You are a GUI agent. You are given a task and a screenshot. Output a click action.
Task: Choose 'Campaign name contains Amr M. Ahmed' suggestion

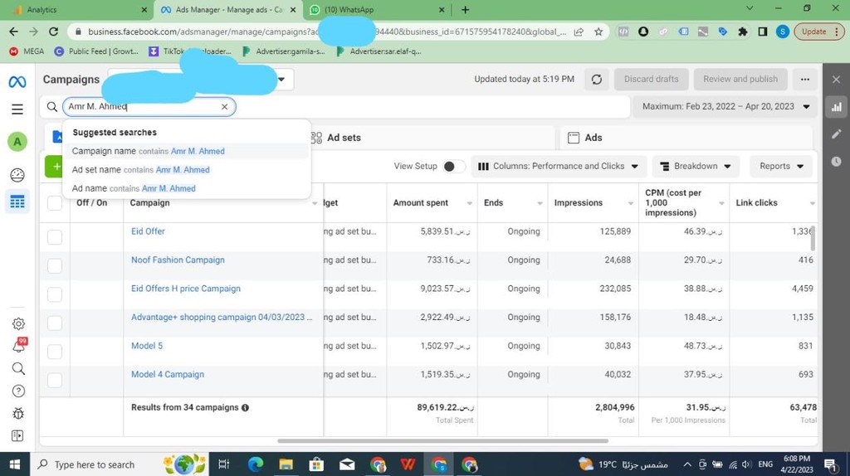[x=186, y=151]
